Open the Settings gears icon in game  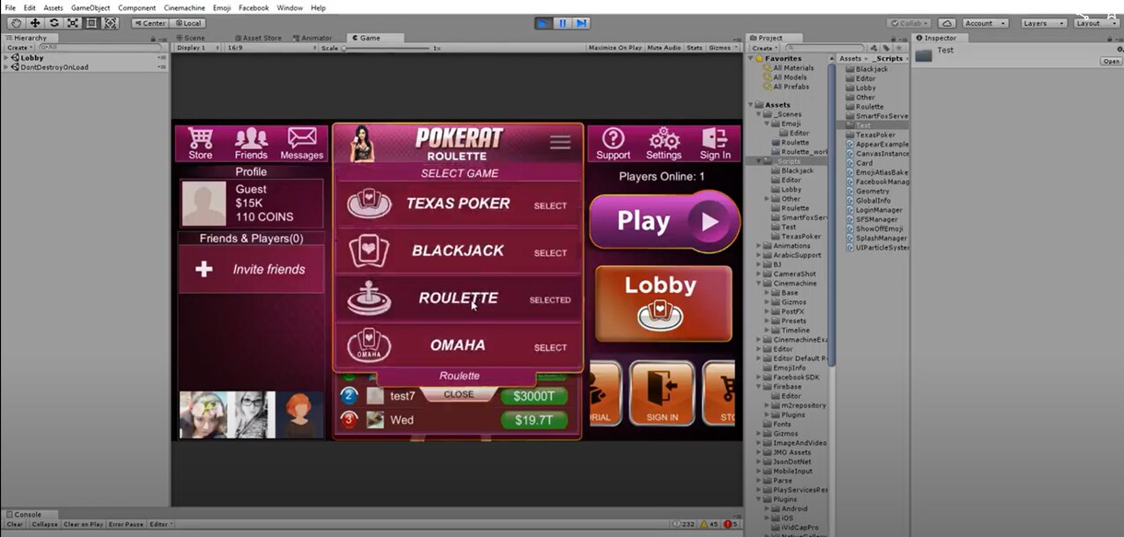[x=663, y=144]
